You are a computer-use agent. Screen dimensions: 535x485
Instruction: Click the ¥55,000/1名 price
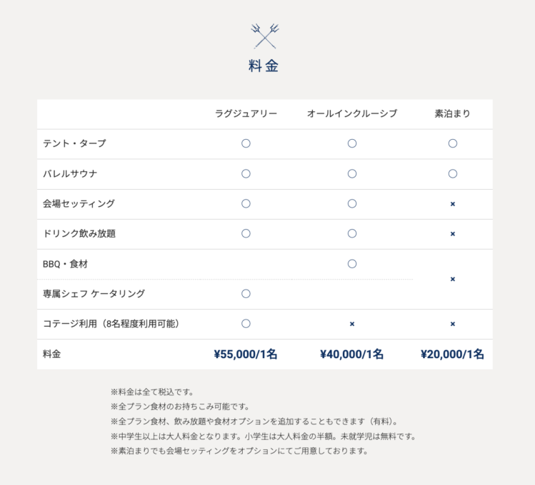246,354
